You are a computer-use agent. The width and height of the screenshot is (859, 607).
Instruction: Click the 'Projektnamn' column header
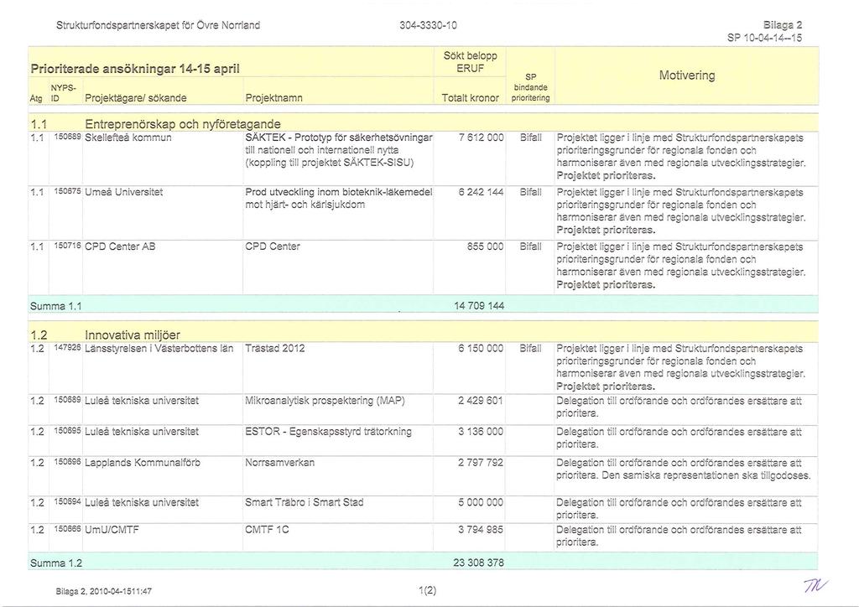point(274,98)
